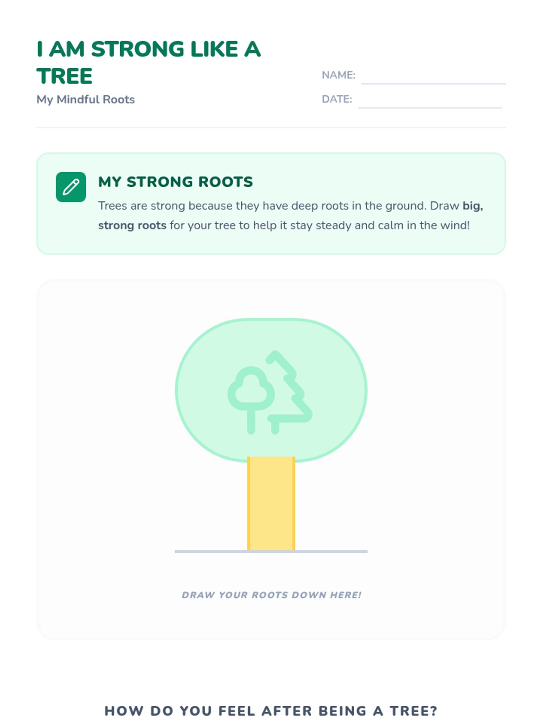
Task: Click the "MY STRONG ROOTS" heading
Action: [x=176, y=182]
